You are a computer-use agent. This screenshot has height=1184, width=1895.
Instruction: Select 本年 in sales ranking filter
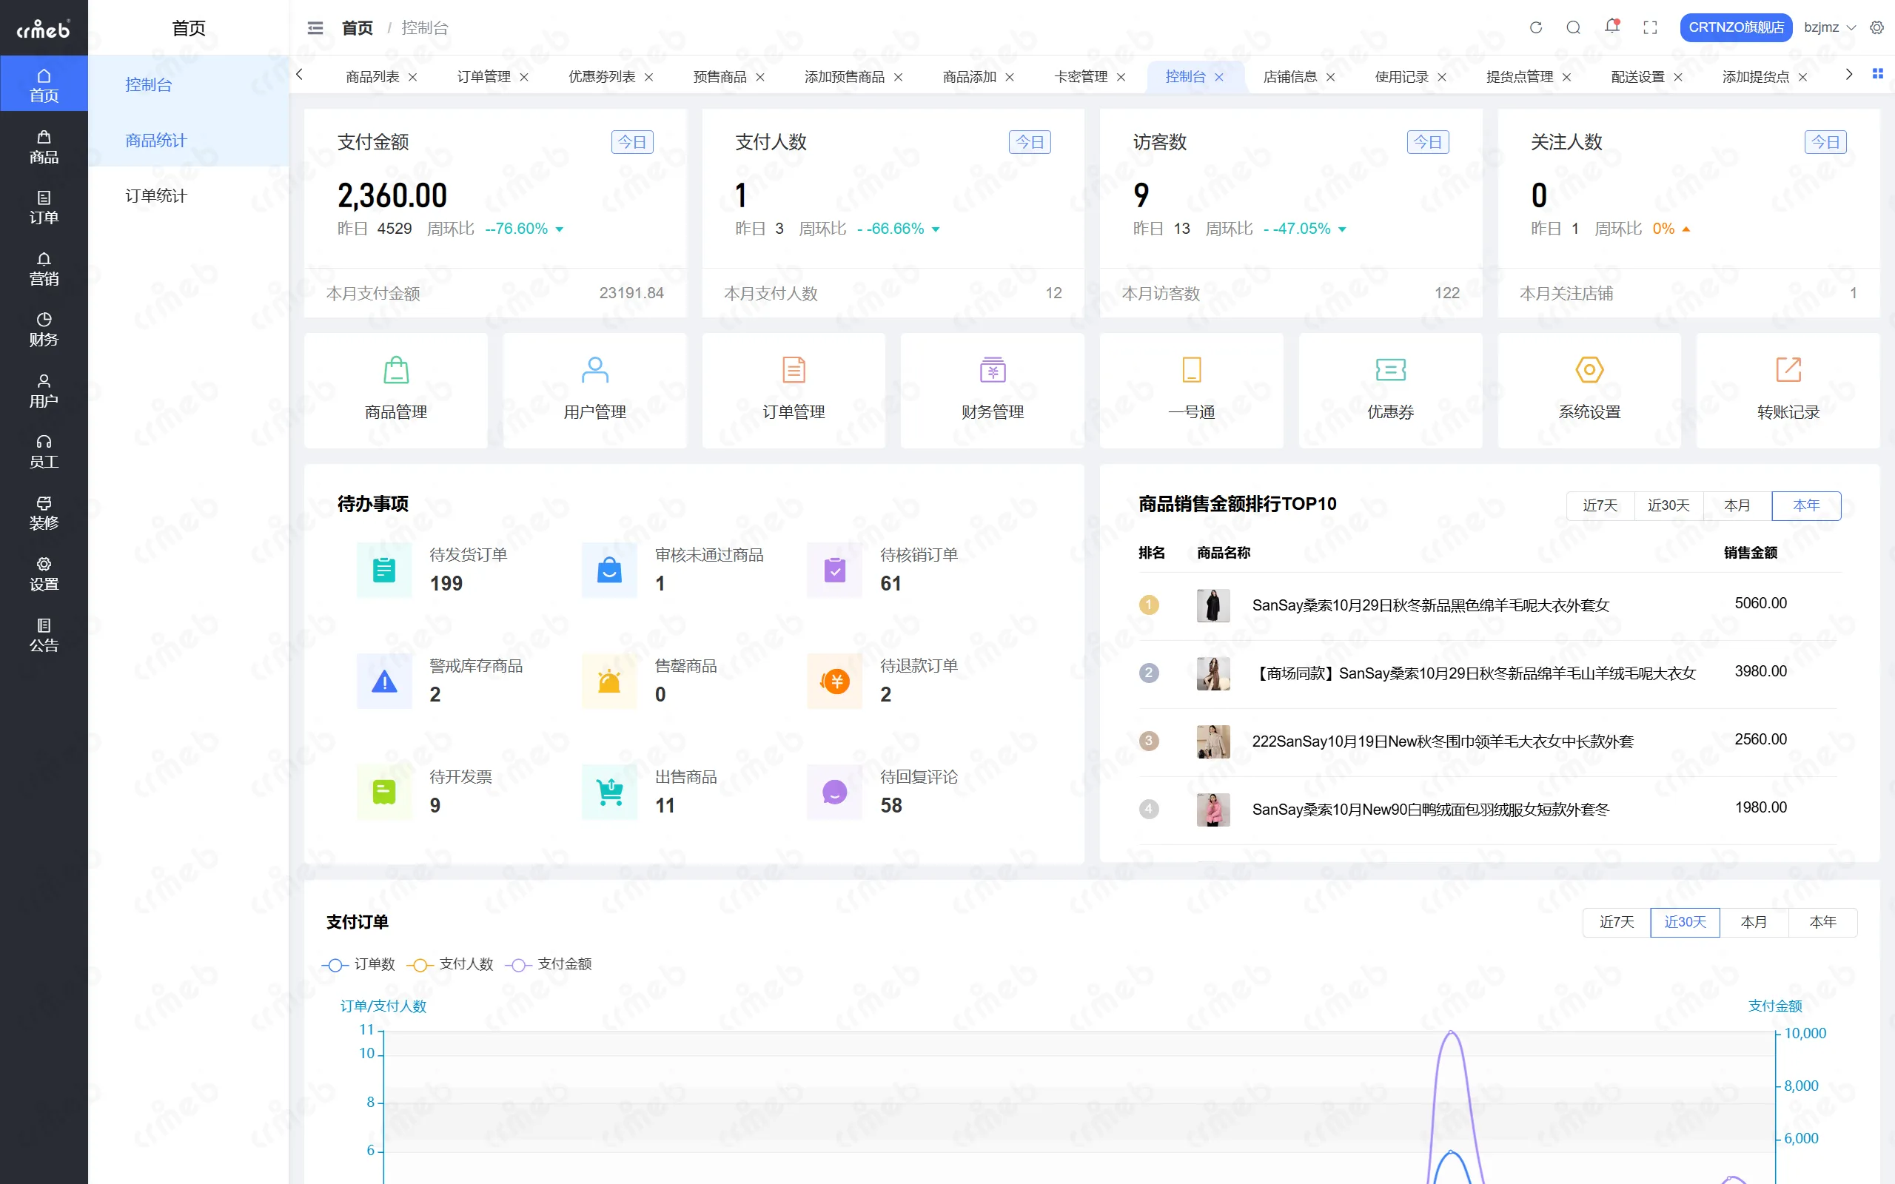click(x=1805, y=505)
